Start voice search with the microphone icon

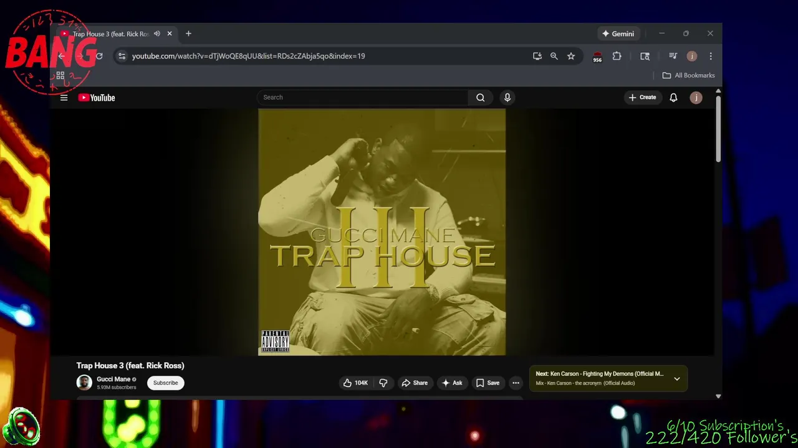(507, 97)
